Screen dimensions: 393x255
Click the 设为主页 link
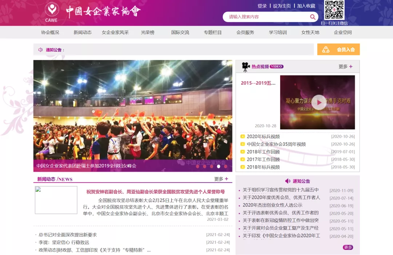pyautogui.click(x=282, y=6)
